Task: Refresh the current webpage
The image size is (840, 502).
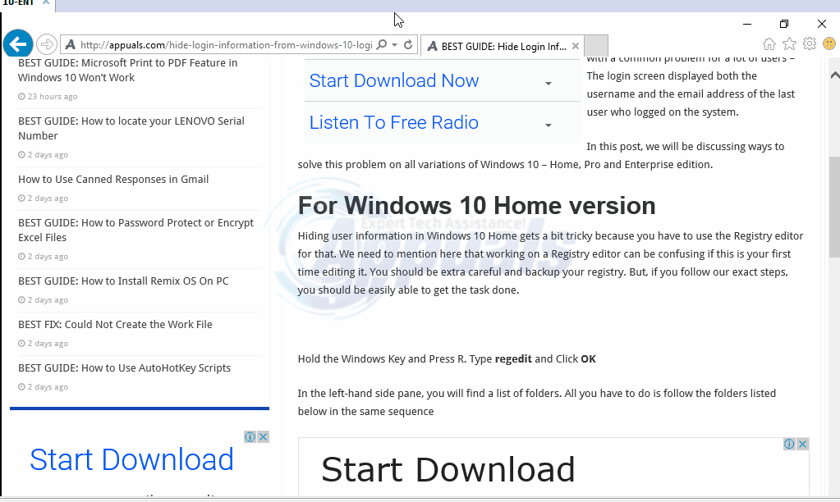Action: tap(408, 45)
